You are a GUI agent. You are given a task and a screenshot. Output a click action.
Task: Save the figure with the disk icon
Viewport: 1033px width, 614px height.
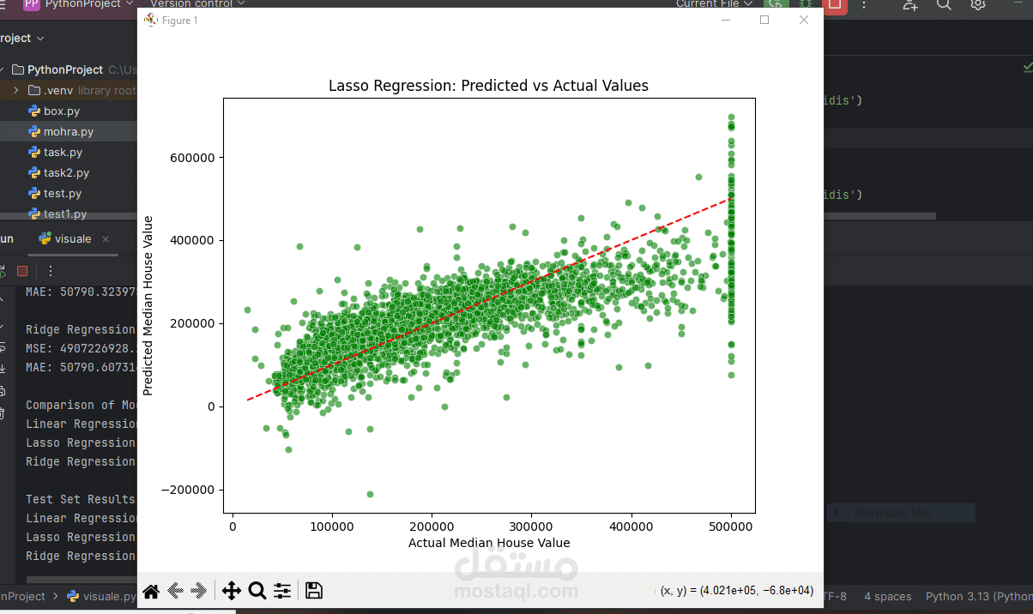coord(314,591)
